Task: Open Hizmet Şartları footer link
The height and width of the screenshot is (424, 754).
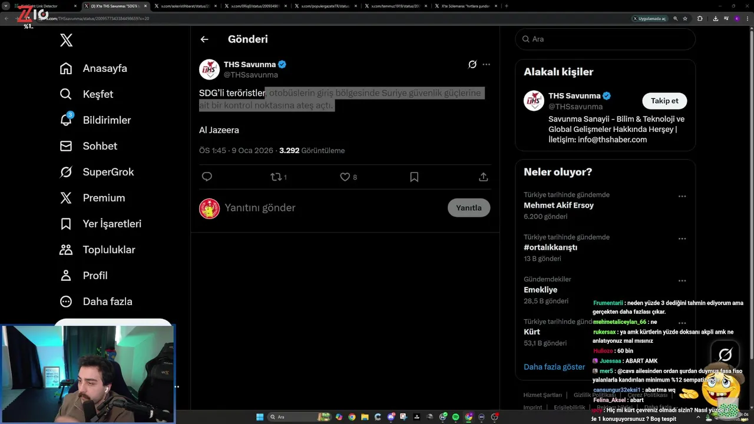Action: pos(543,395)
